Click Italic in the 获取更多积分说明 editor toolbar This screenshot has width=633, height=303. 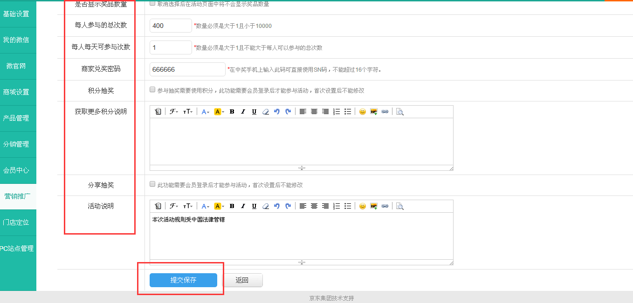[x=243, y=112]
